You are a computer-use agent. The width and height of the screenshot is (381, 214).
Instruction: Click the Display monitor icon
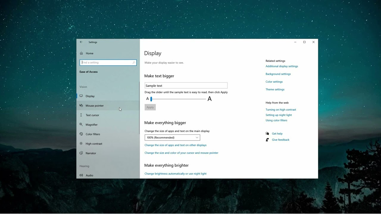coord(81,96)
